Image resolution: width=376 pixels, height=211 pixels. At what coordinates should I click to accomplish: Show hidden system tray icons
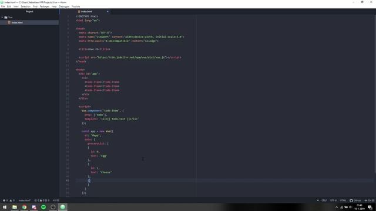337,207
